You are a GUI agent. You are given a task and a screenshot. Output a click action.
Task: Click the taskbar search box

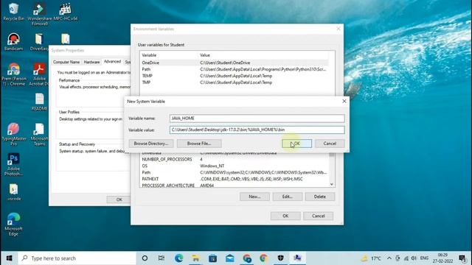[77, 258]
